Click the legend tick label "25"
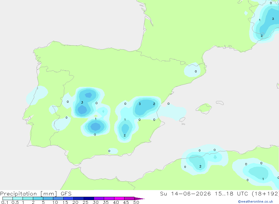The height and width of the screenshot is (204, 279). tap(86, 202)
